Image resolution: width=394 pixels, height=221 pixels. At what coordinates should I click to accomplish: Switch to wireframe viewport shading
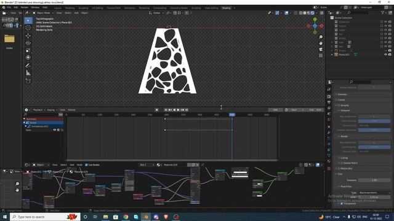click(301, 13)
